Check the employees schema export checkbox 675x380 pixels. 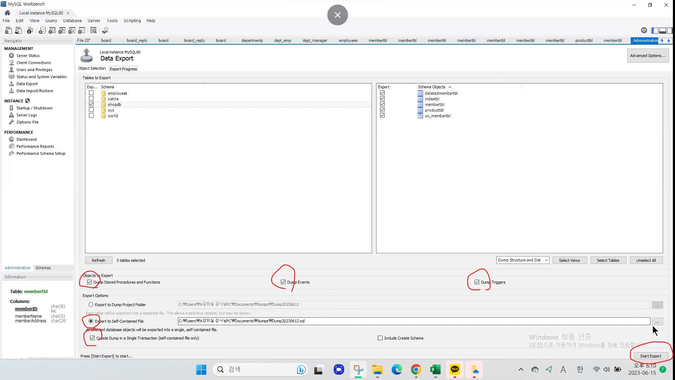point(91,93)
